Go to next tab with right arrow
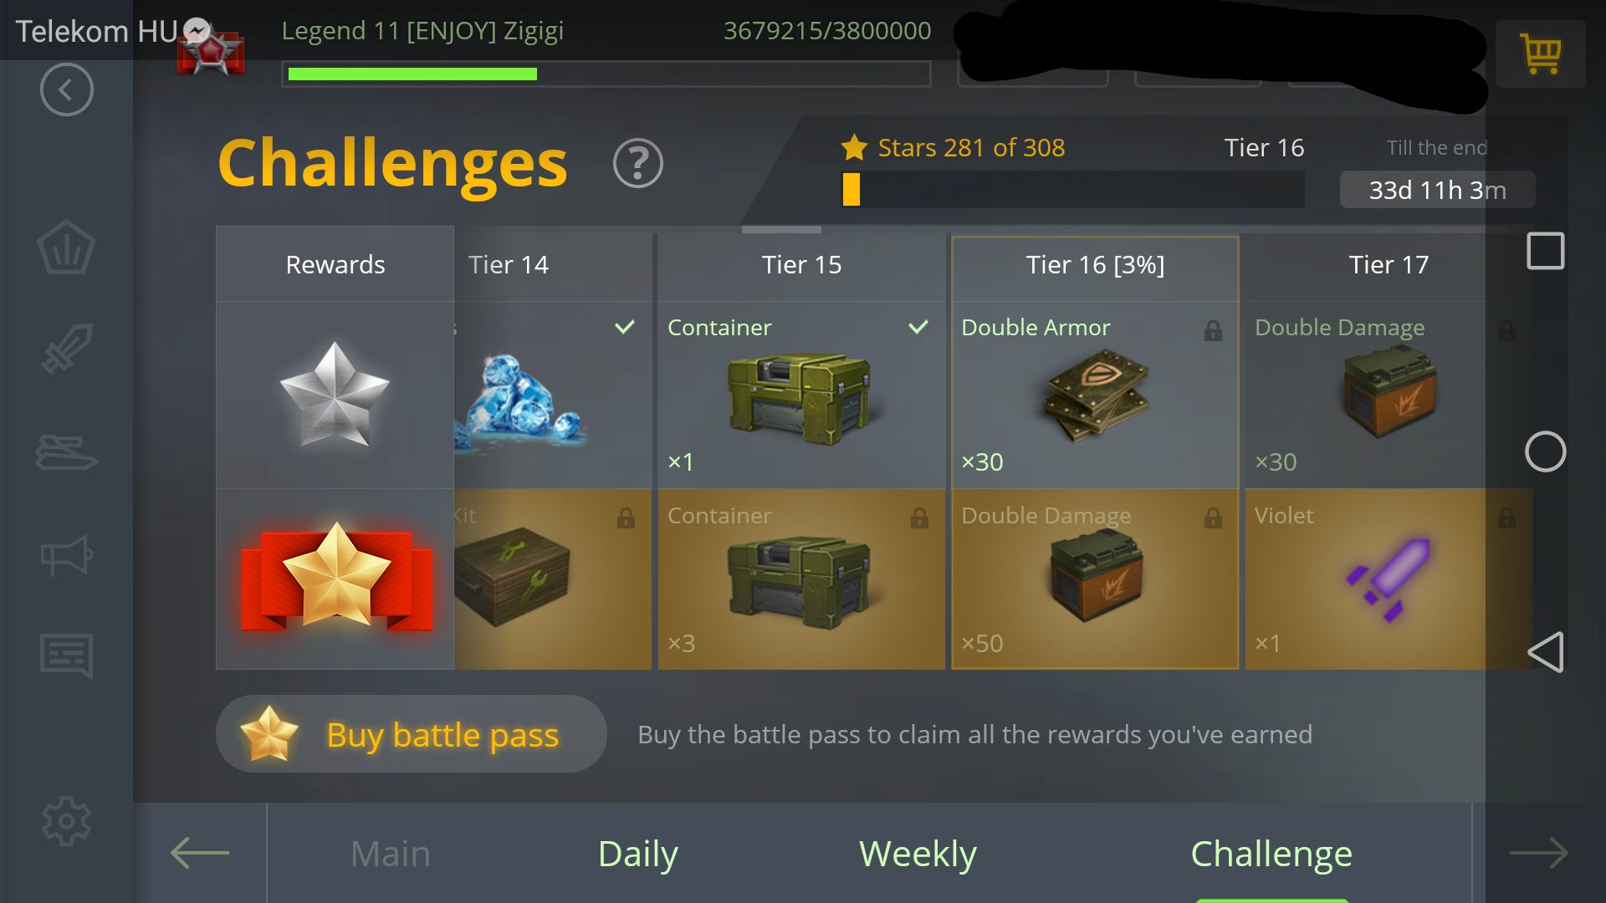This screenshot has height=903, width=1606. [1538, 853]
